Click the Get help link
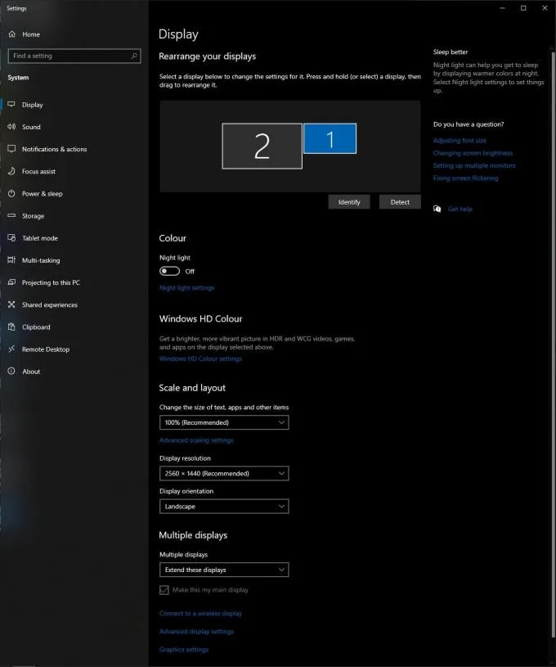This screenshot has height=667, width=556. 460,209
